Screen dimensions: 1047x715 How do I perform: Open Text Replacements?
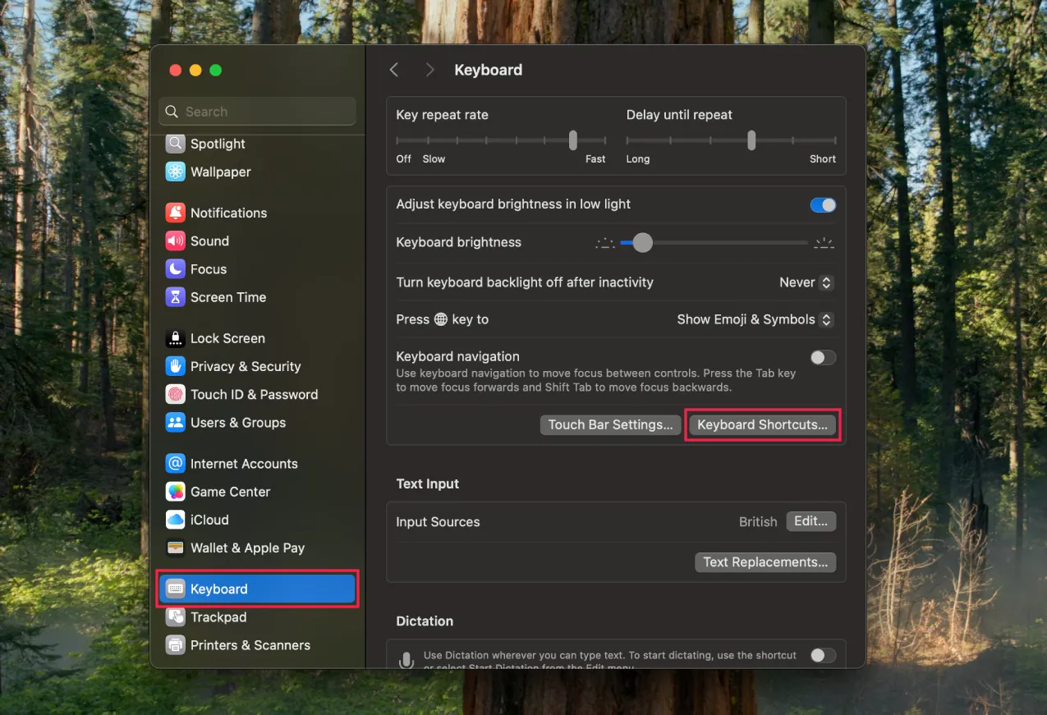point(765,562)
